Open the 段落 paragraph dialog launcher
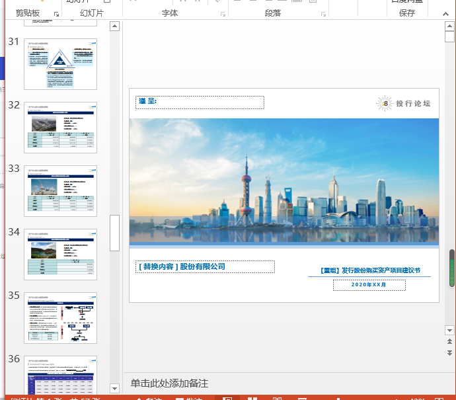The width and height of the screenshot is (456, 400). (323, 15)
